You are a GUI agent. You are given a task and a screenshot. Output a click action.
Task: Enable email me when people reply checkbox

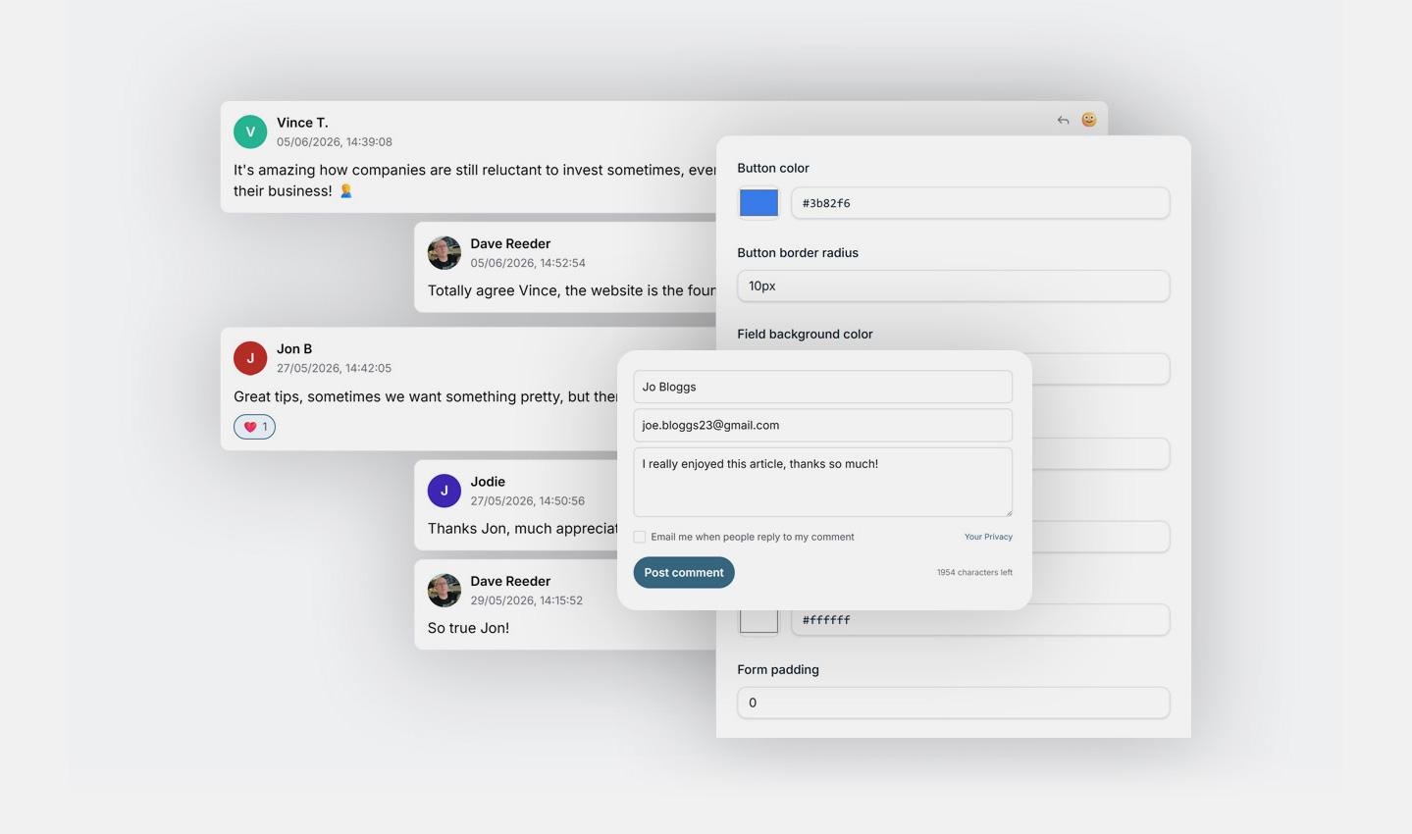point(640,537)
